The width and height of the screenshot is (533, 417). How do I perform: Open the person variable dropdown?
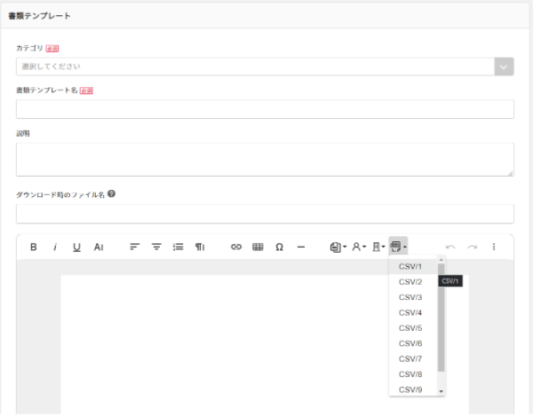point(361,247)
